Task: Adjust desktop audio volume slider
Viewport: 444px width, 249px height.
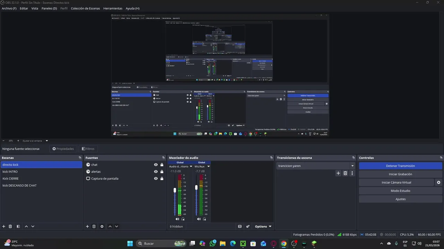Action: [x=175, y=190]
